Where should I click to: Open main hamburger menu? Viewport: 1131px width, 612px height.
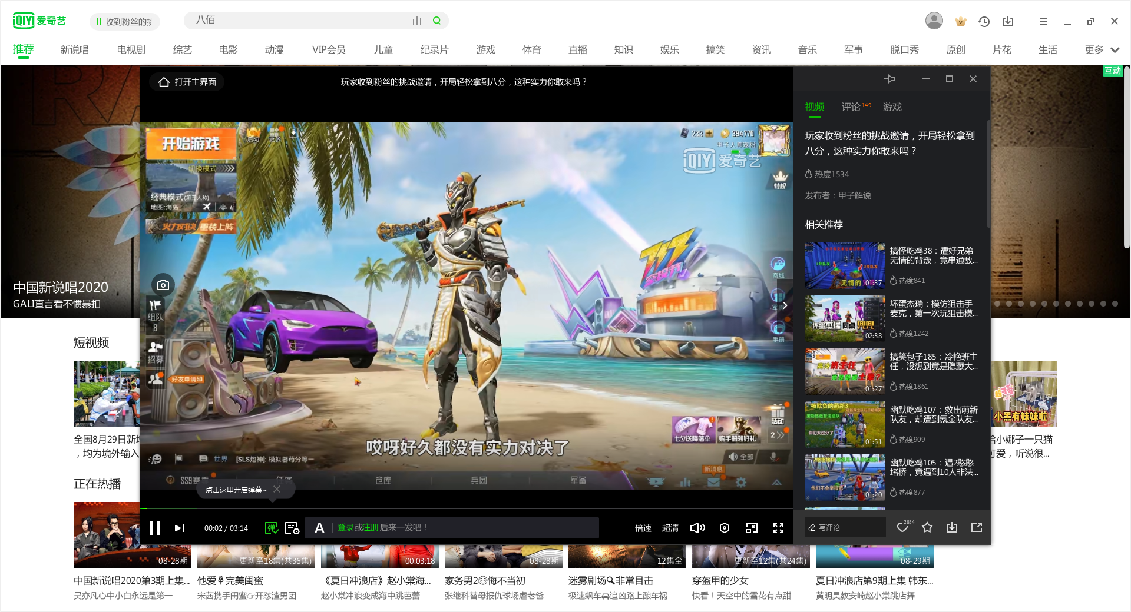[1044, 21]
